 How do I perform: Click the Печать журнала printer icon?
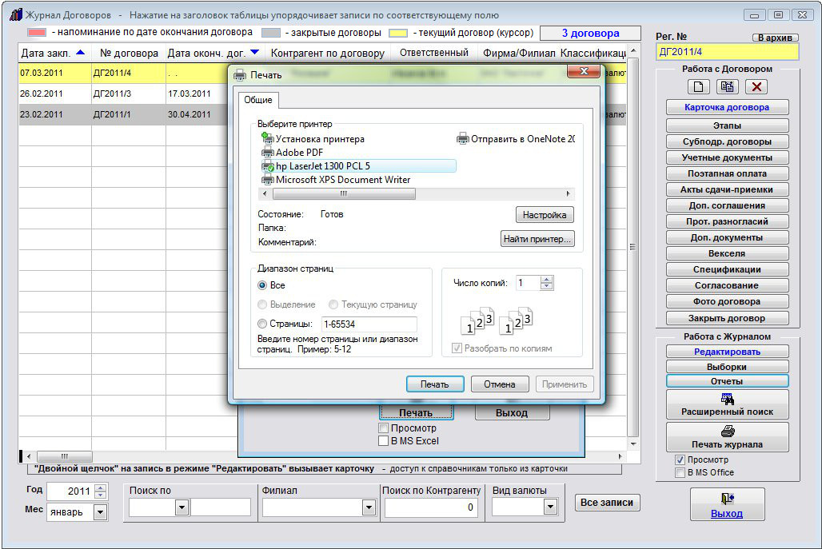(x=727, y=436)
